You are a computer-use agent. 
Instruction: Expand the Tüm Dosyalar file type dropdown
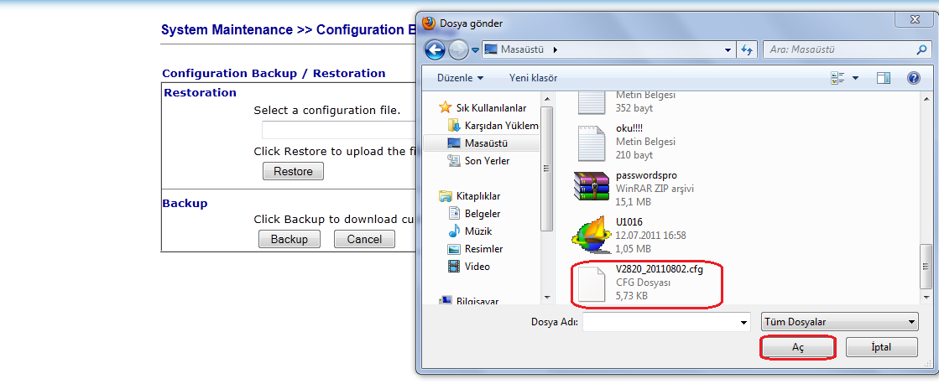click(838, 322)
